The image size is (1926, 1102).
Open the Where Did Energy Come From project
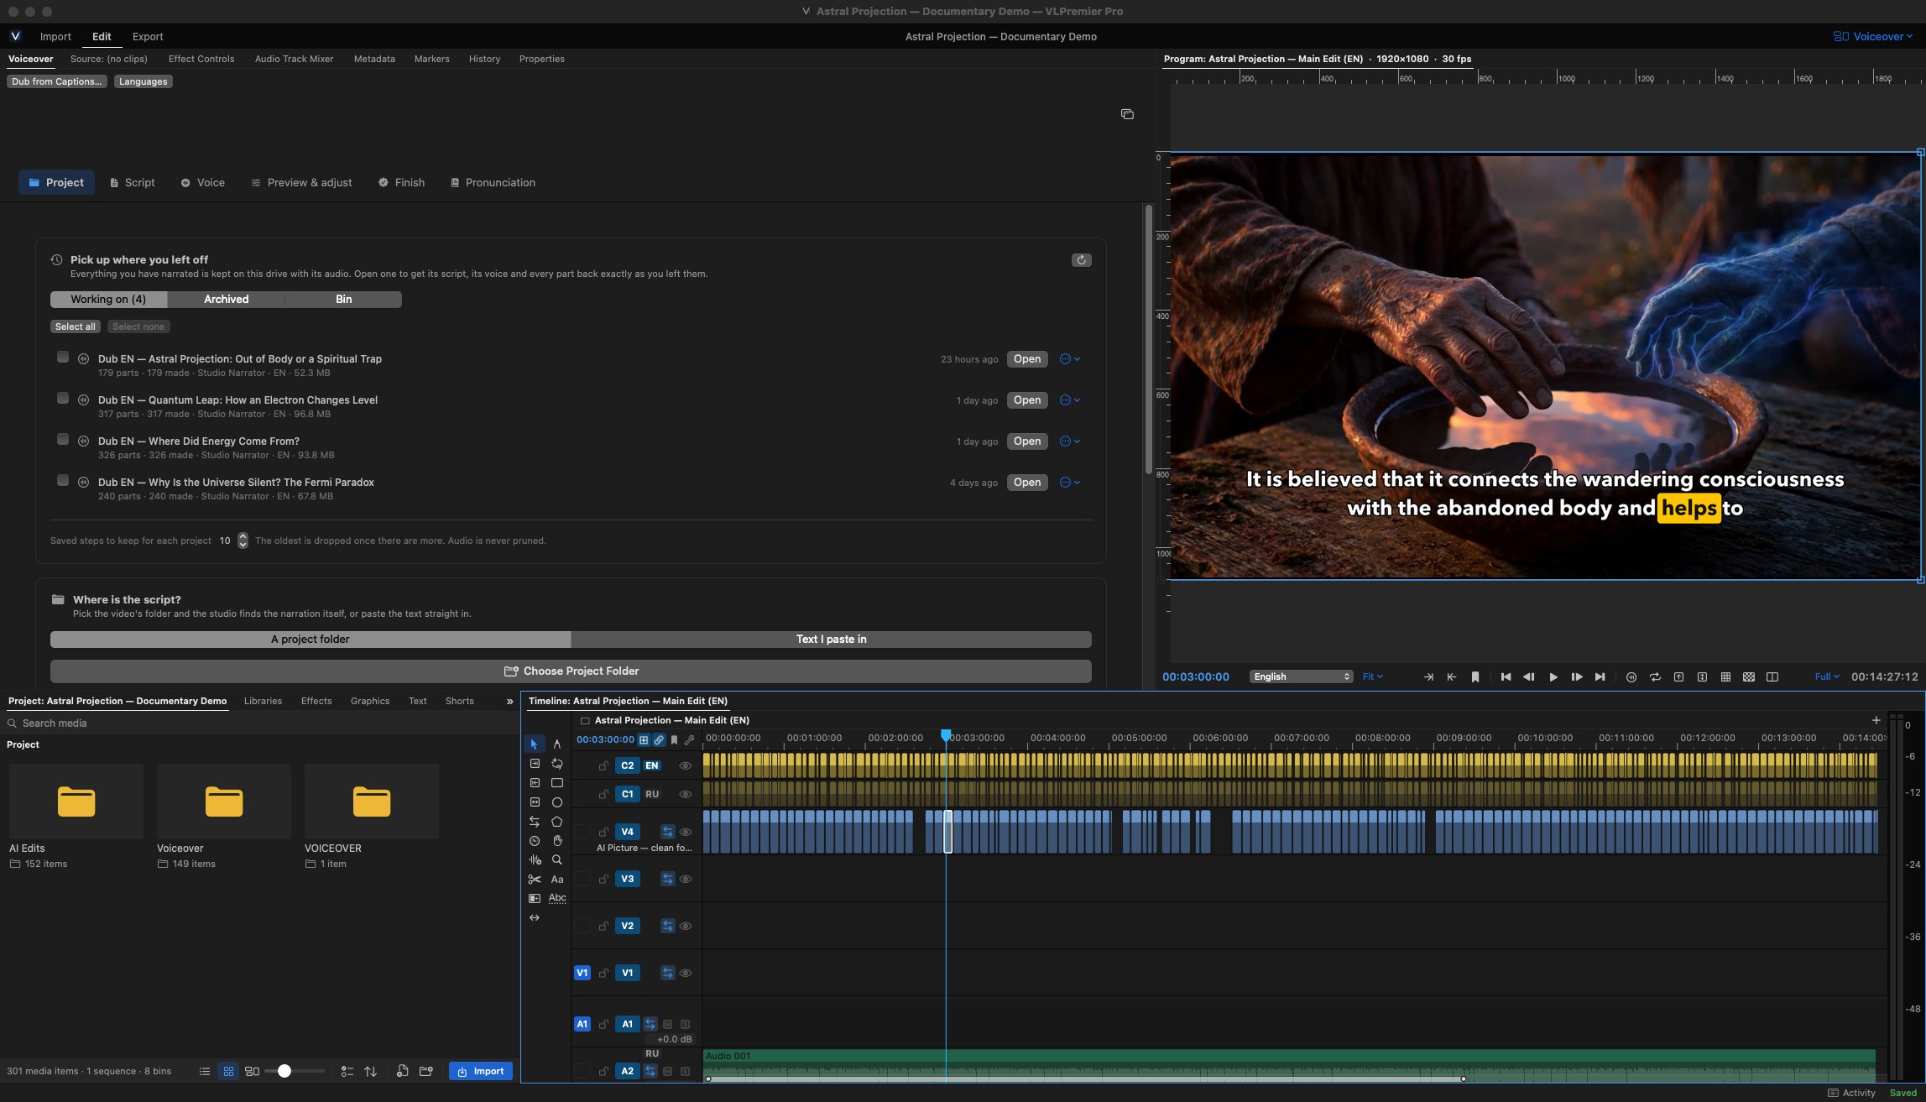click(x=1027, y=441)
